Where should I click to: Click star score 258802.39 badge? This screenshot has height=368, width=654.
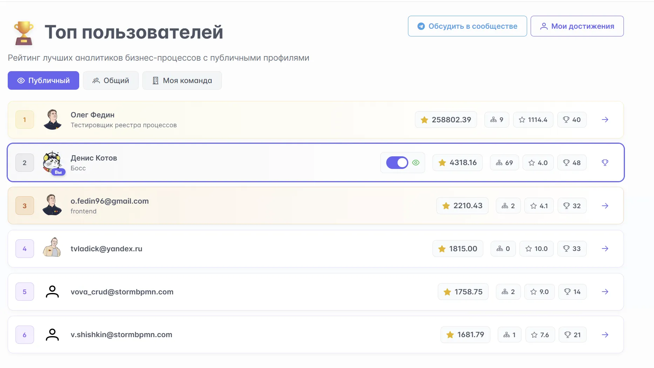446,120
